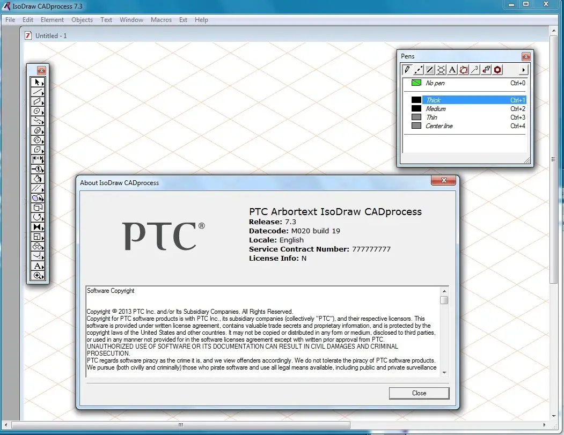Click the horizontal document scrollbar thumb

point(181,425)
